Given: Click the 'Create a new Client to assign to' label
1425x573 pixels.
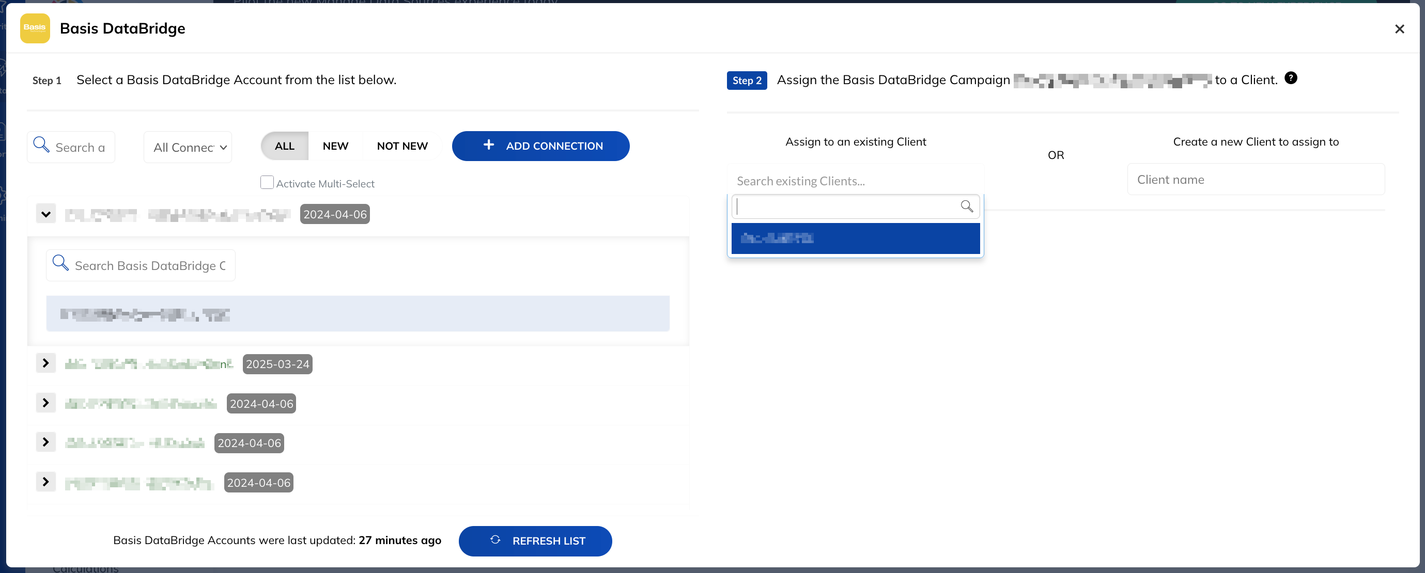Looking at the screenshot, I should click(1256, 142).
